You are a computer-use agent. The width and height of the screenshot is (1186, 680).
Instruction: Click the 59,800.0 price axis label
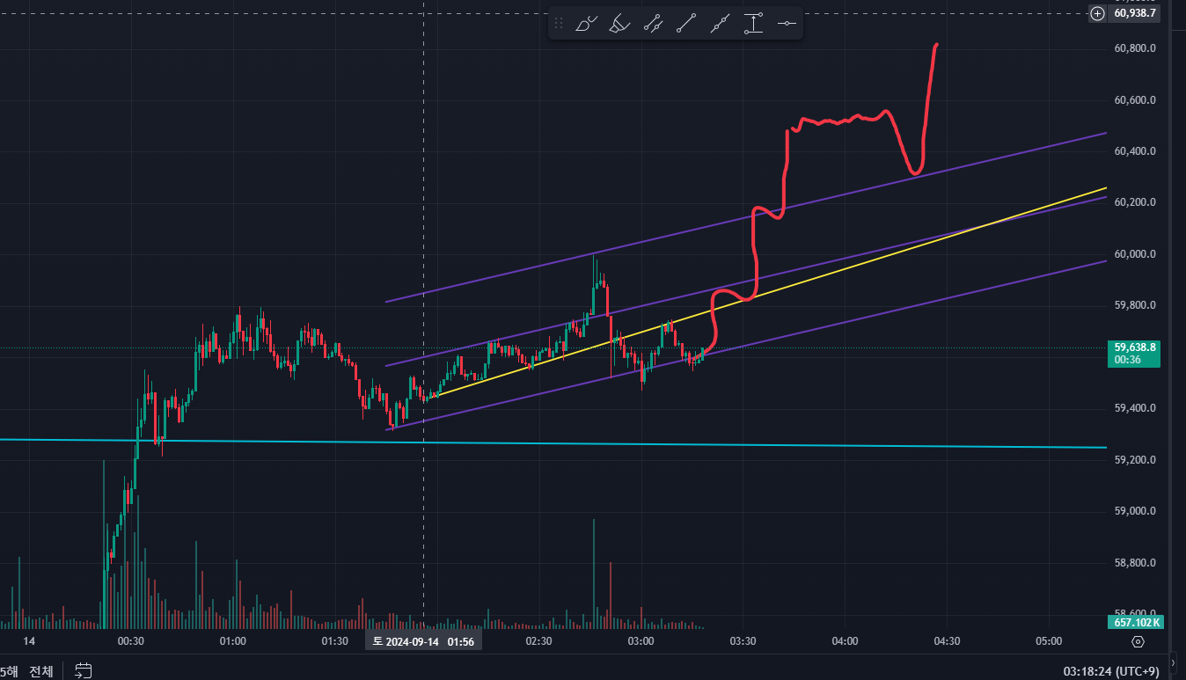1135,305
